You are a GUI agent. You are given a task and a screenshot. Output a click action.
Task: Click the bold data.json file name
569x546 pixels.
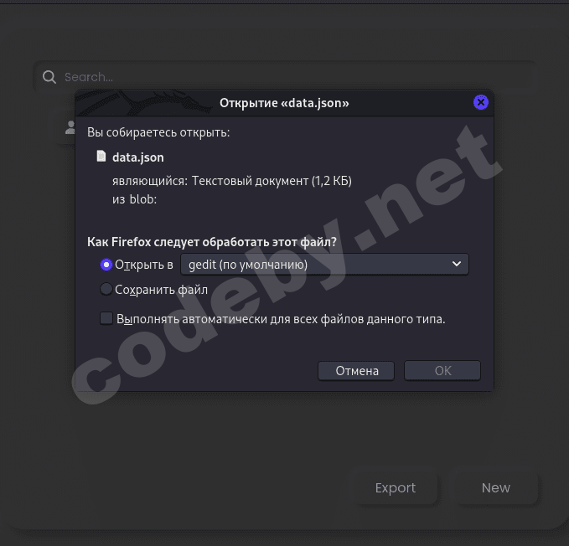[x=138, y=157]
